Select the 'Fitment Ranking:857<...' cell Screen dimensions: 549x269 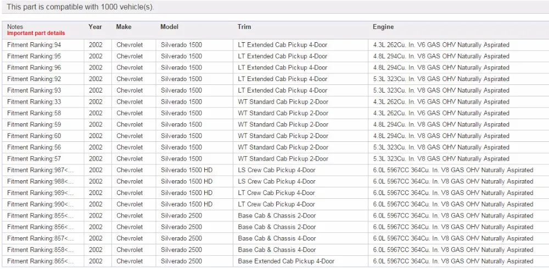pos(43,239)
